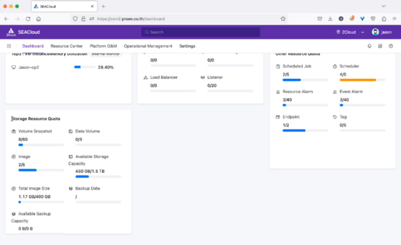
Task: Open the Firefox hamburger menu
Action: click(x=394, y=19)
